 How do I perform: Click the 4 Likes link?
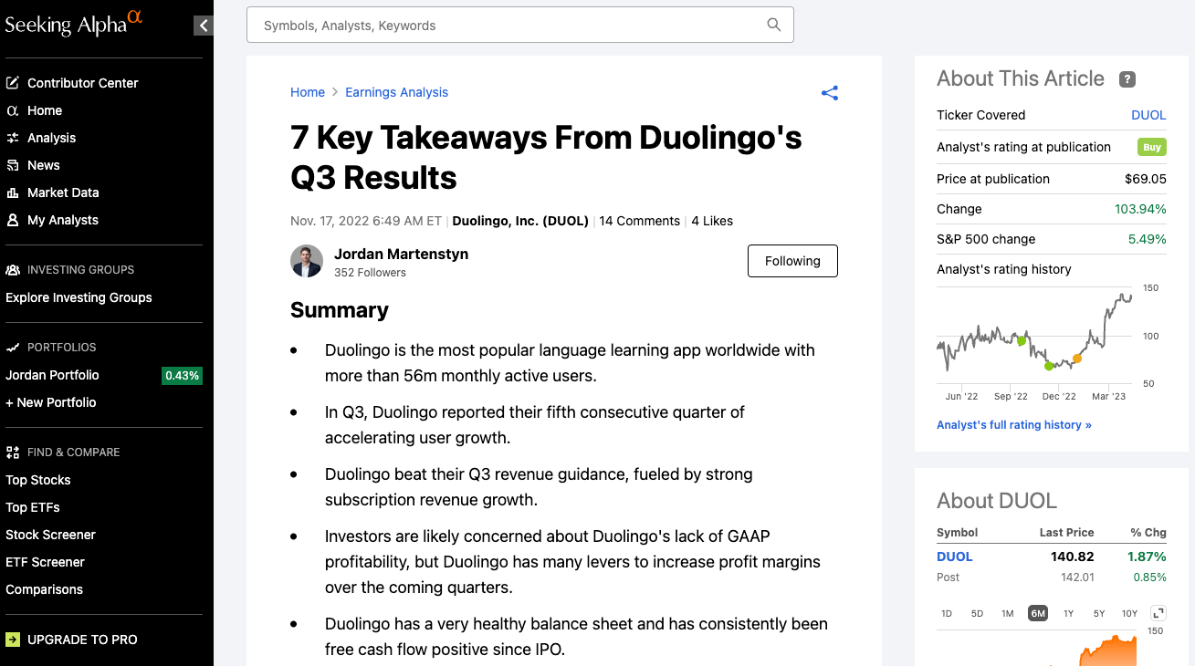[x=712, y=221]
